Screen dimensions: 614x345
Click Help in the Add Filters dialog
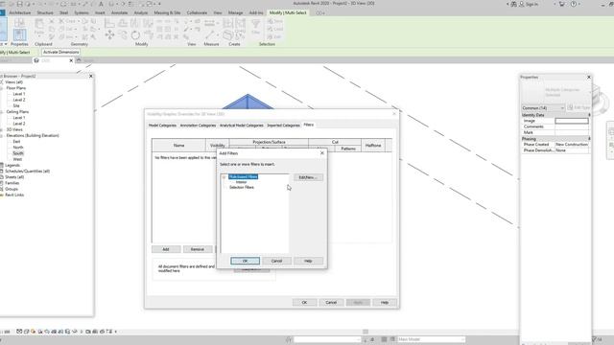click(x=308, y=261)
